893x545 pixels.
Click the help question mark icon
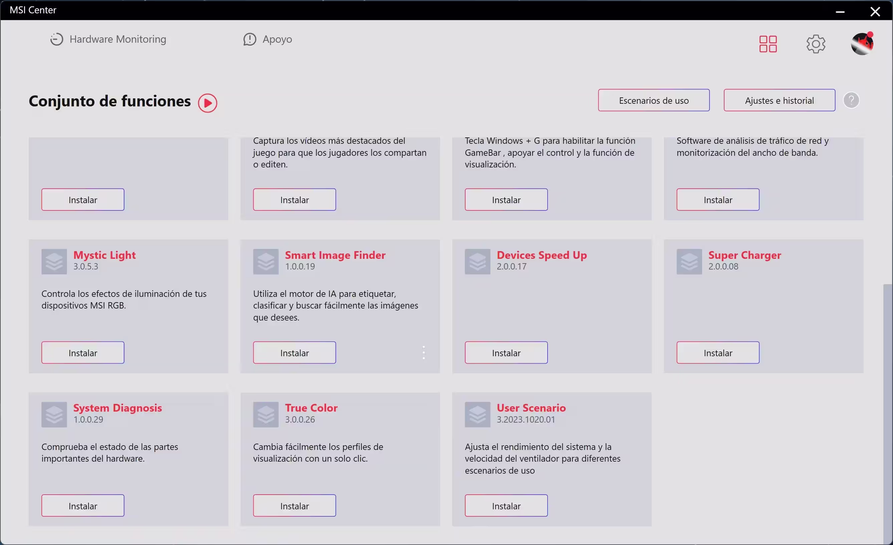pyautogui.click(x=851, y=100)
